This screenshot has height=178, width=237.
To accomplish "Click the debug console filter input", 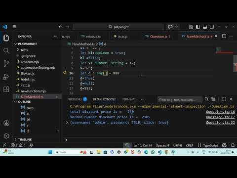I will 180,100.
